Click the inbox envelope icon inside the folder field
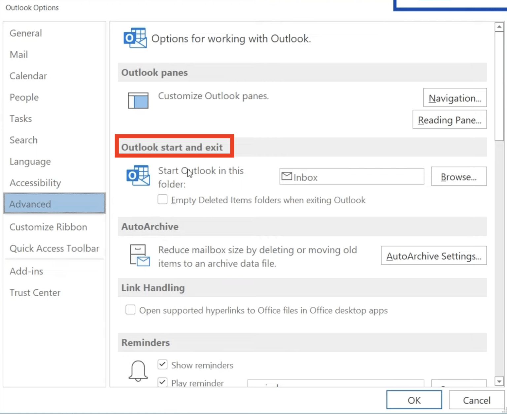507x414 pixels. point(287,176)
